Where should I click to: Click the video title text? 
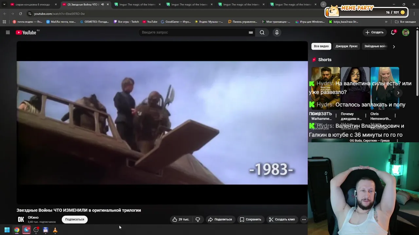coord(79,210)
